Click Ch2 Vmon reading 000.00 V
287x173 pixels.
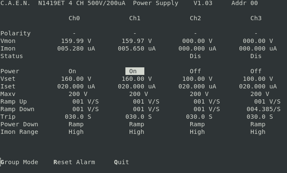[197, 41]
